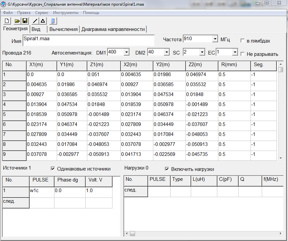Click the triangle loop tool icon
Screen dimensions: 288x241
[x=43, y=21]
